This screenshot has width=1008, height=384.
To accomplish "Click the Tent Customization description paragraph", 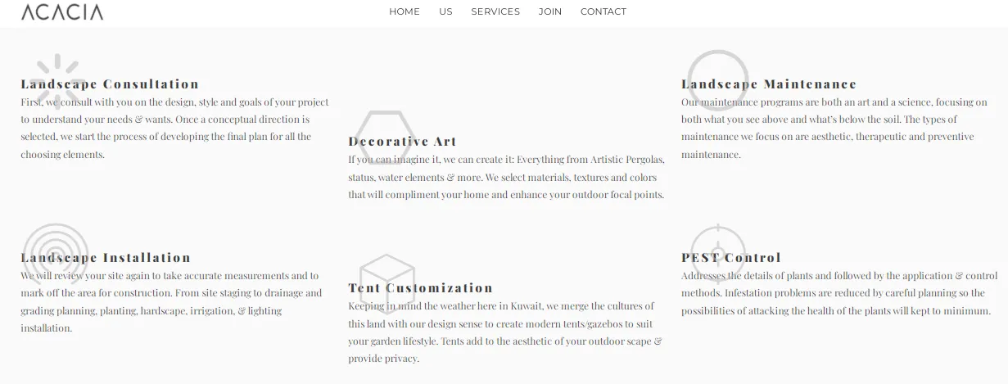I will [505, 332].
